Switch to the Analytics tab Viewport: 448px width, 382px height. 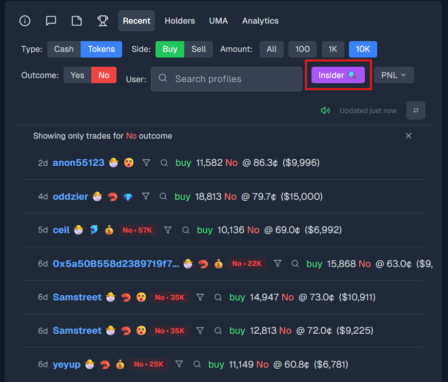coord(260,21)
